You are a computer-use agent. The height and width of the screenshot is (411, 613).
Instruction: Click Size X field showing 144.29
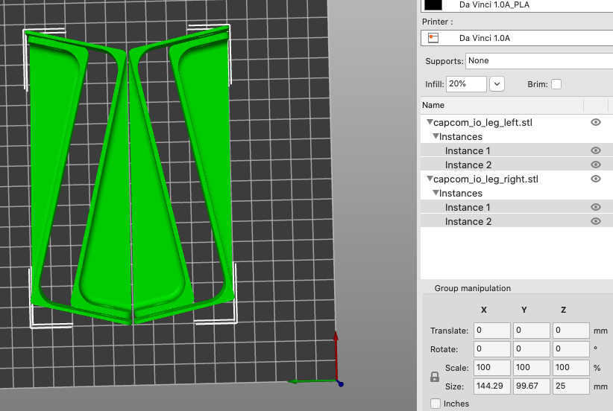[x=491, y=386]
